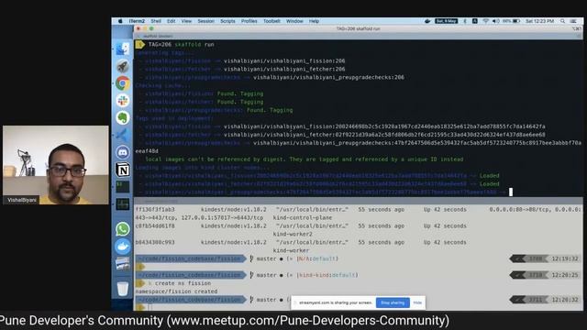The image size is (587, 330).
Task: Open the Notification Center icon
Action: 573,21
